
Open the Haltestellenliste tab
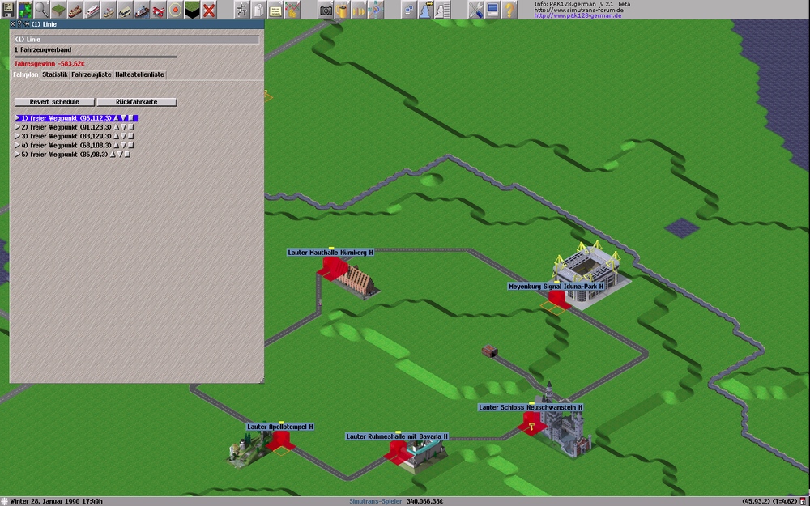tap(139, 74)
